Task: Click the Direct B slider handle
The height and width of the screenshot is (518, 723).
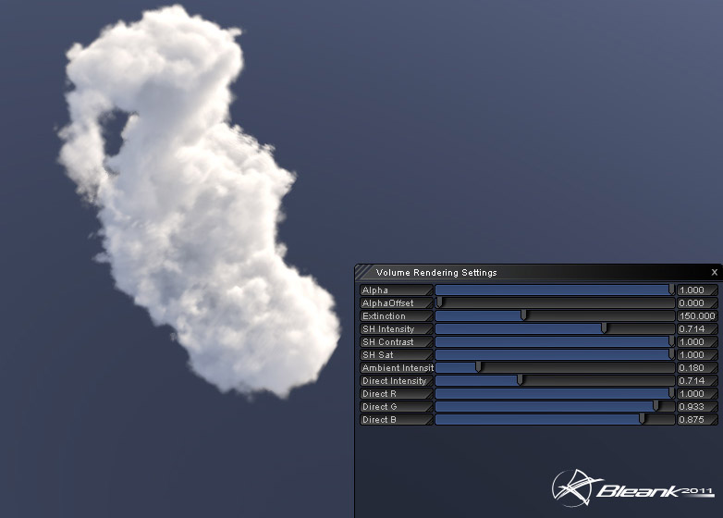Action: 643,419
